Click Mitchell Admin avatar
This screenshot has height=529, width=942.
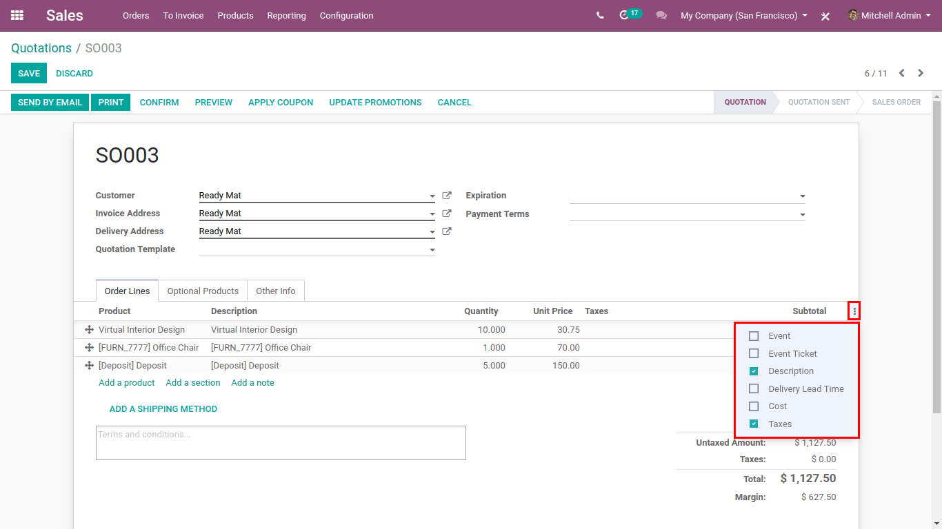pyautogui.click(x=853, y=15)
